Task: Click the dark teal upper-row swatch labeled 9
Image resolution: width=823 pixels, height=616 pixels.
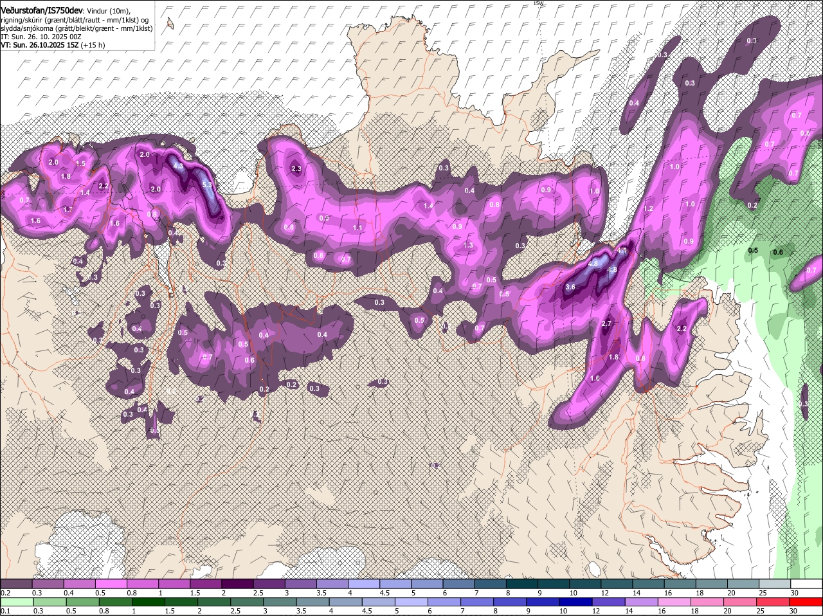Action: 554,583
